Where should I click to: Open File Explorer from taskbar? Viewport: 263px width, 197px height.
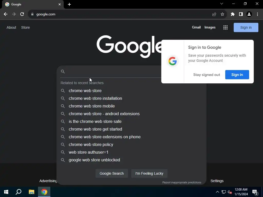[x=31, y=192]
